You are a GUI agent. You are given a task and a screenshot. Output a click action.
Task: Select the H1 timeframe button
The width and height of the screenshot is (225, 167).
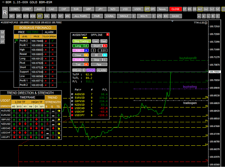[40, 16]
